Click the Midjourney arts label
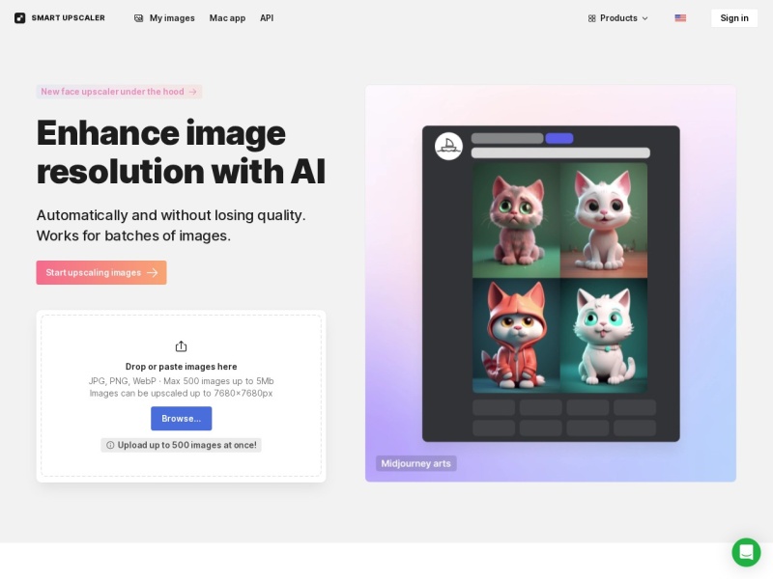 tap(416, 463)
